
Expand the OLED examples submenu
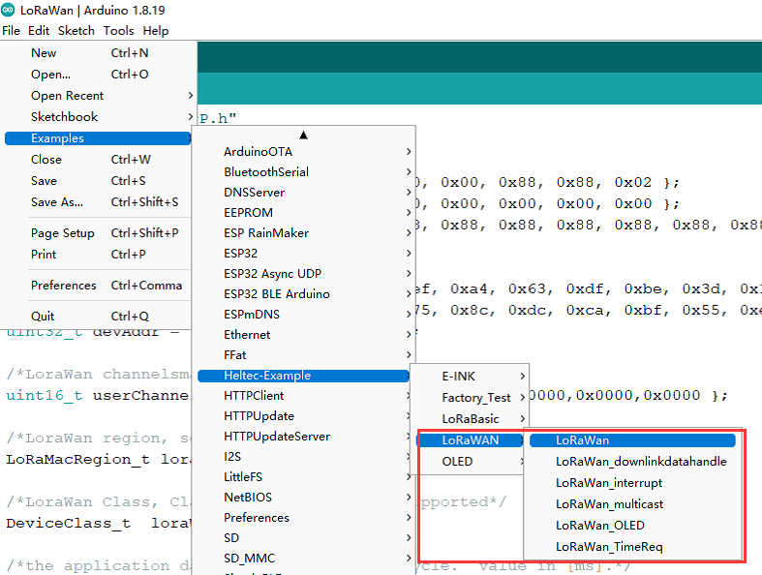pyautogui.click(x=457, y=462)
